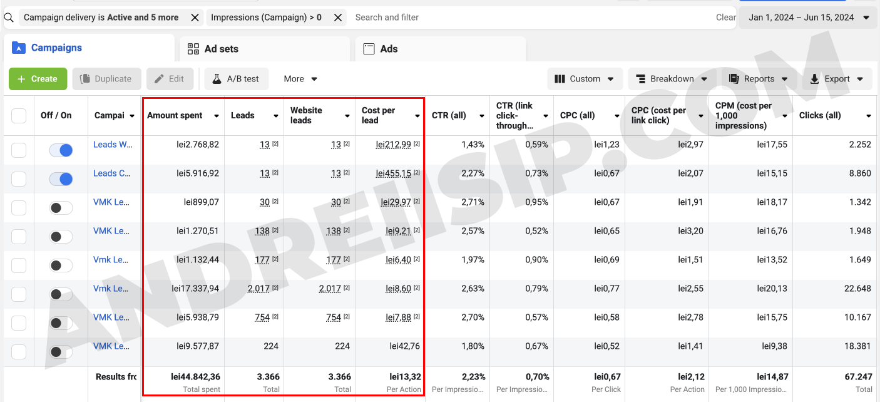
Task: Click the Duplicate copy icon
Action: [84, 79]
